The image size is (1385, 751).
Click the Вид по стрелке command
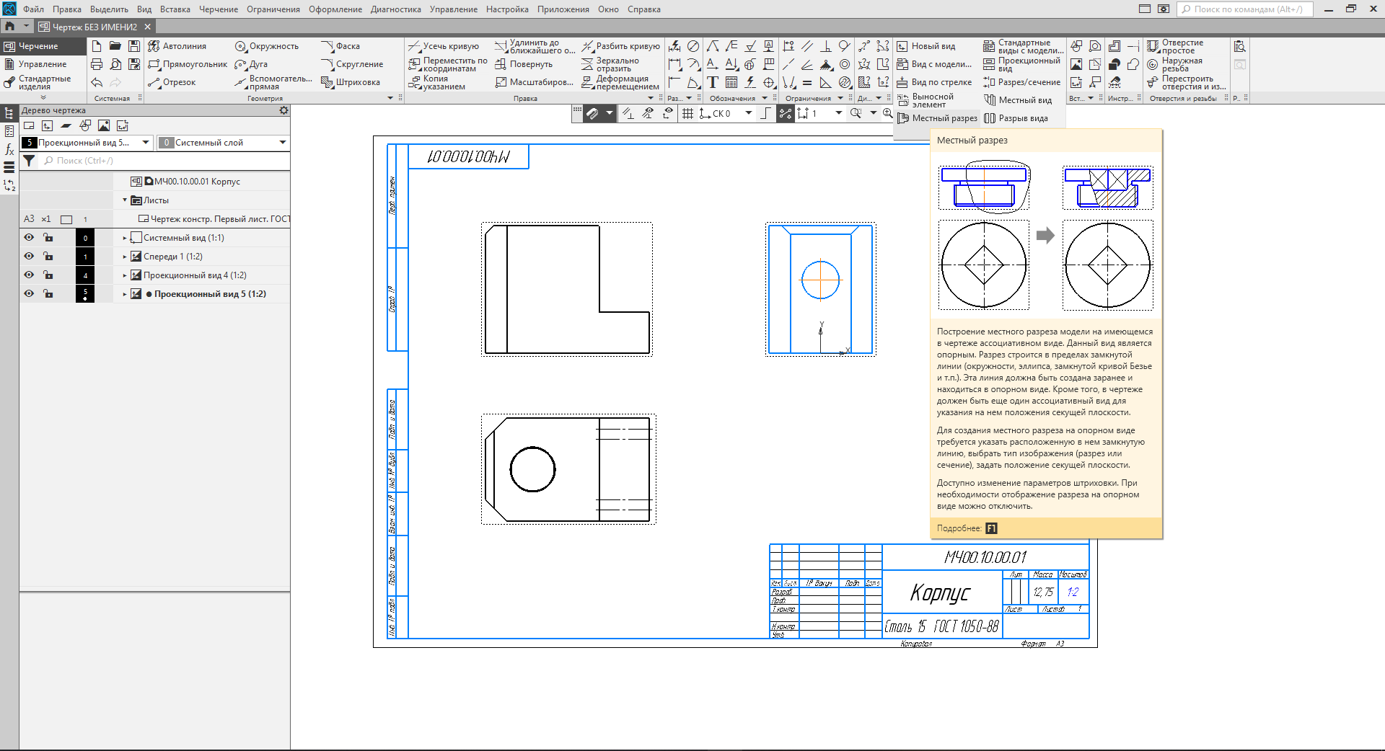935,82
